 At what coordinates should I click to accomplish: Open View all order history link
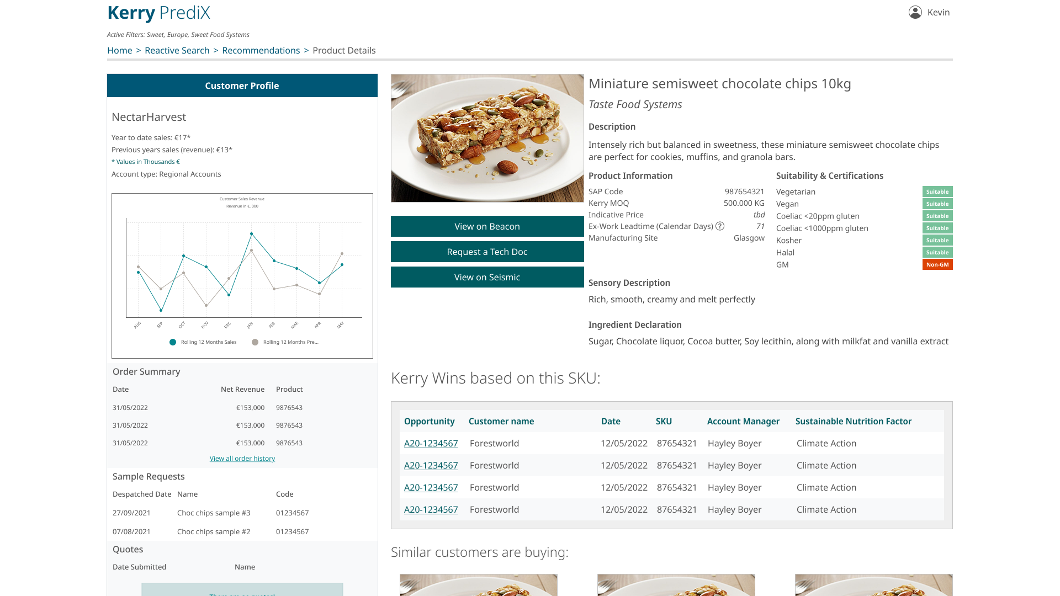(x=242, y=458)
